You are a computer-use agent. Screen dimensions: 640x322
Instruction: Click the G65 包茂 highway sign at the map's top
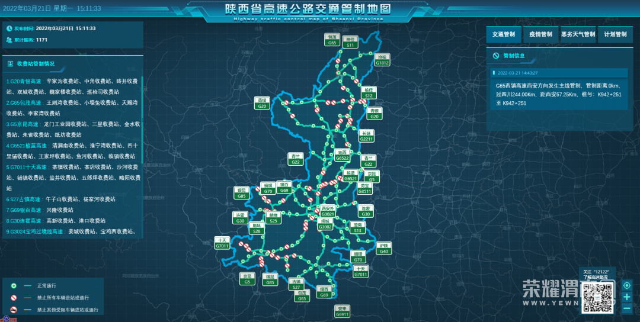(x=332, y=40)
